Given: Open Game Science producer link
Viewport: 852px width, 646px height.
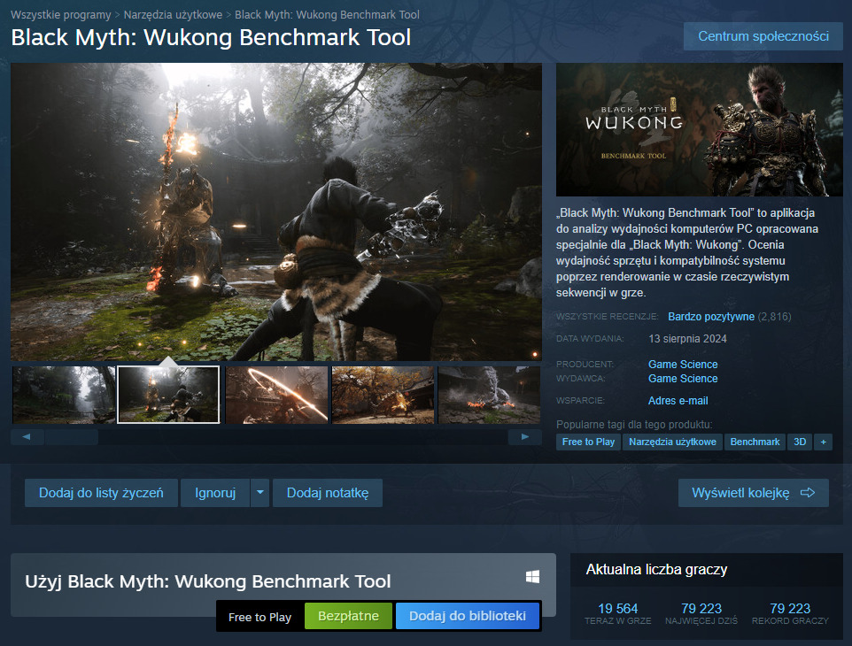Looking at the screenshot, I should point(683,364).
